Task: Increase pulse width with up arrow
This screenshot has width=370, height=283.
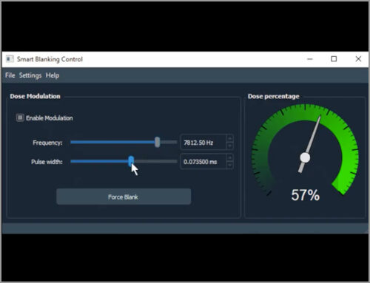Action: [x=229, y=158]
